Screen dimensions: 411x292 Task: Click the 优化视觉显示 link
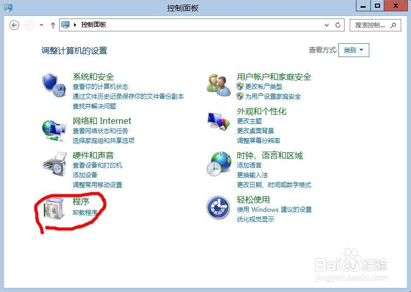[x=255, y=220]
